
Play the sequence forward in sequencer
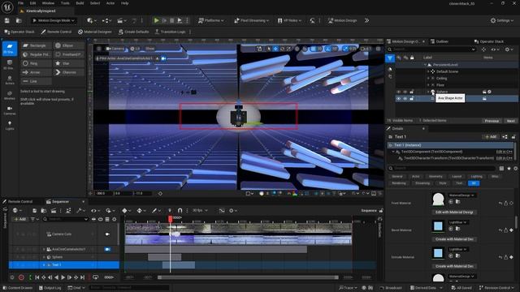pos(63,277)
